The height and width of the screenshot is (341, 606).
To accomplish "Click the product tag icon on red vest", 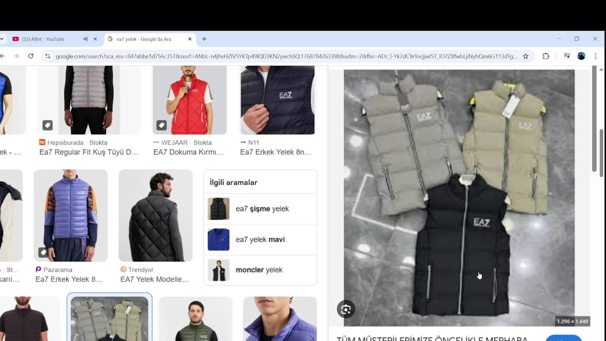I will click(161, 126).
